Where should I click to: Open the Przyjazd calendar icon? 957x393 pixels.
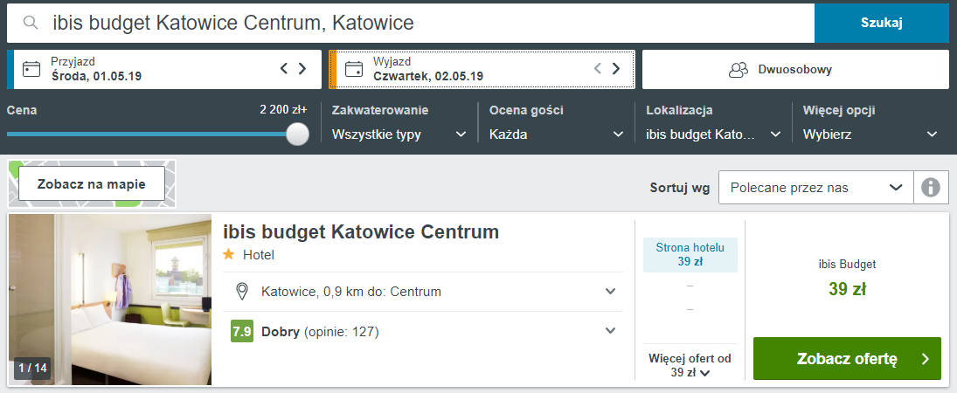click(x=31, y=69)
